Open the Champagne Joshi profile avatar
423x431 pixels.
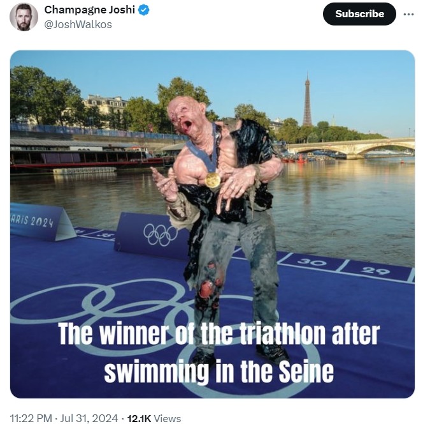tap(24, 17)
